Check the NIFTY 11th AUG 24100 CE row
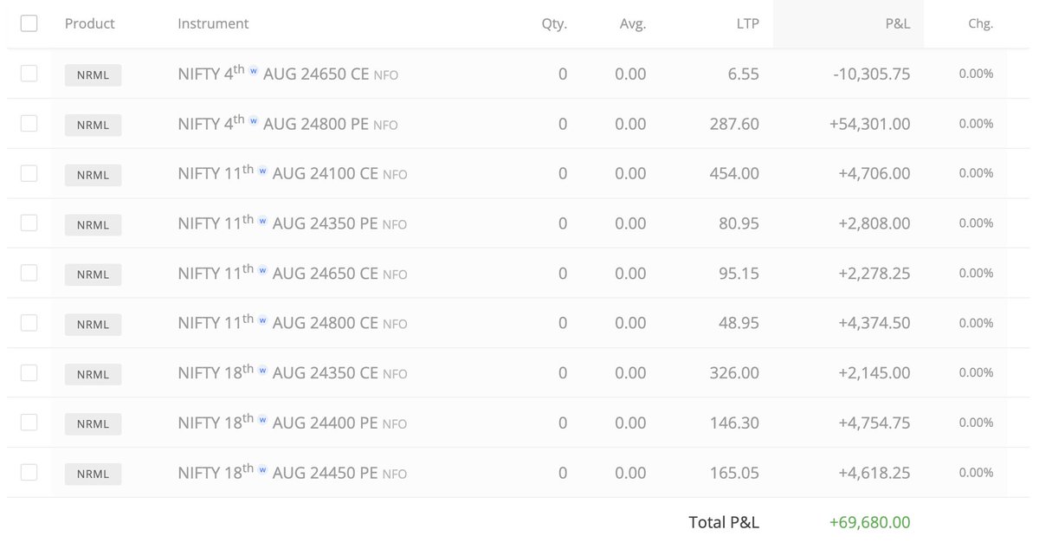 29,173
